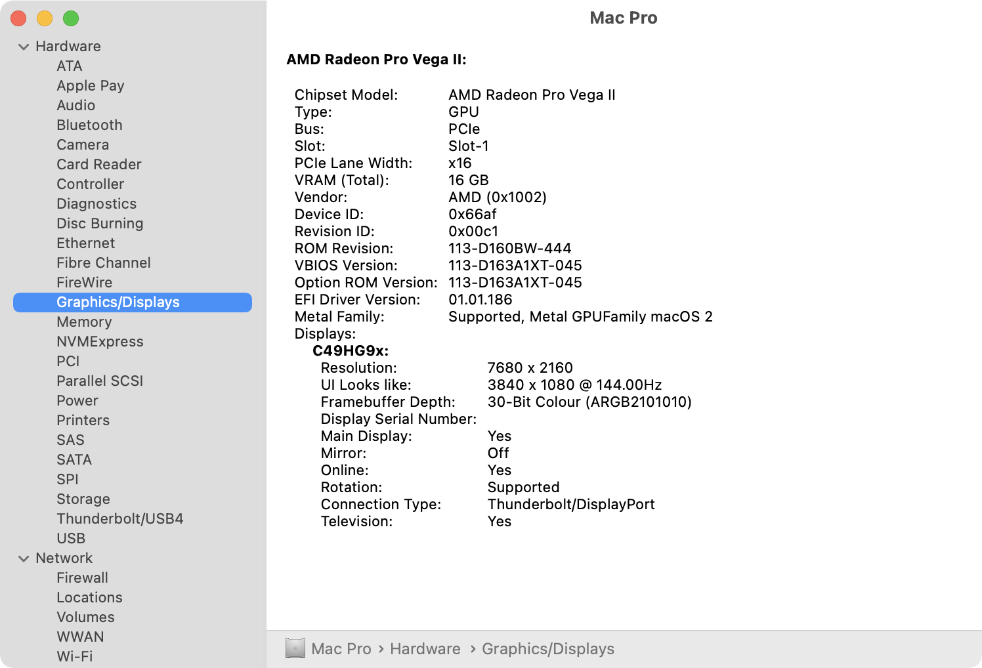Click Mac Pro in the path bar
This screenshot has width=982, height=668.
click(x=341, y=649)
